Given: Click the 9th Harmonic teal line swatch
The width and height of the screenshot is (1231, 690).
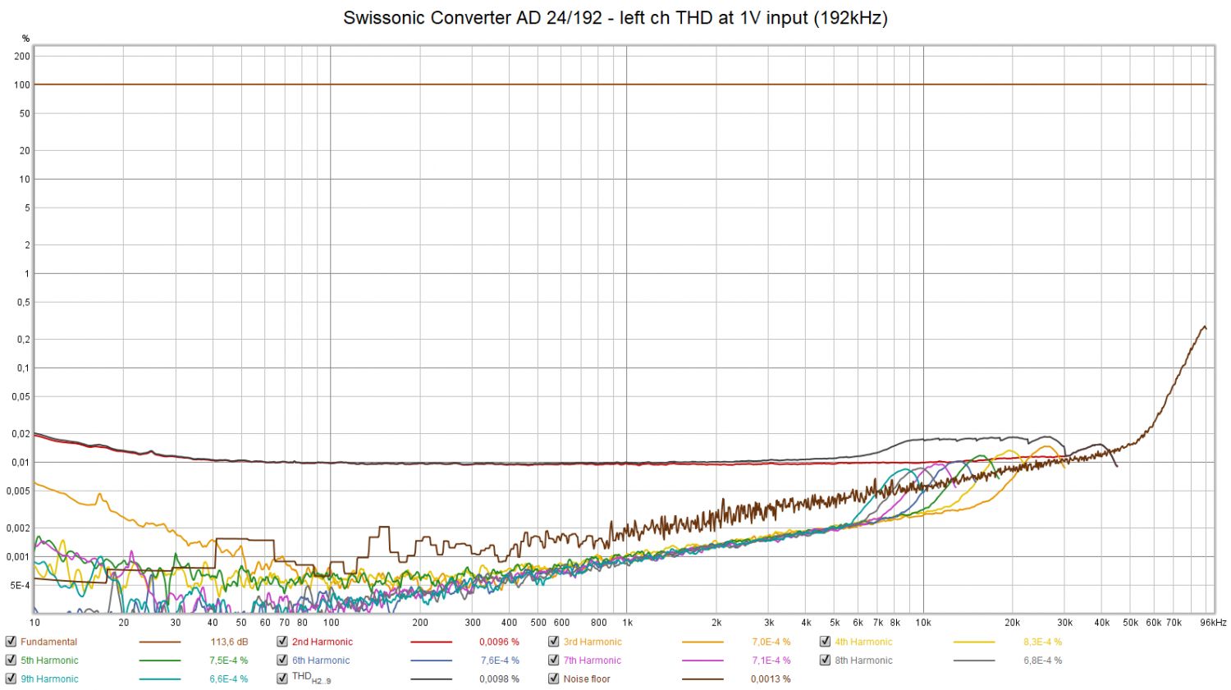Looking at the screenshot, I should (x=160, y=679).
